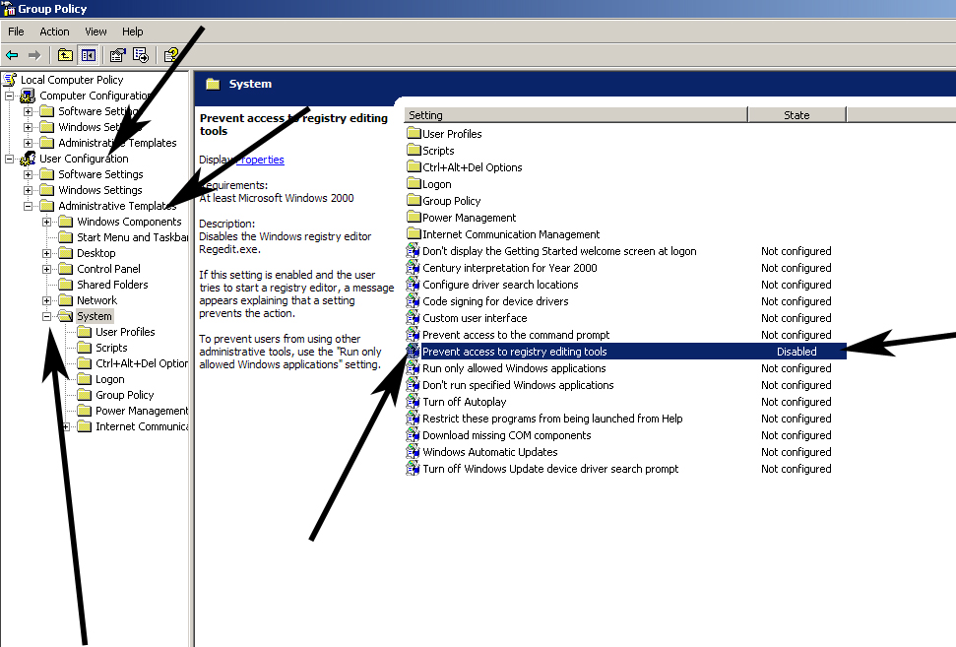The width and height of the screenshot is (956, 647).
Task: Expand the Windows Components tree node
Action: [x=47, y=222]
